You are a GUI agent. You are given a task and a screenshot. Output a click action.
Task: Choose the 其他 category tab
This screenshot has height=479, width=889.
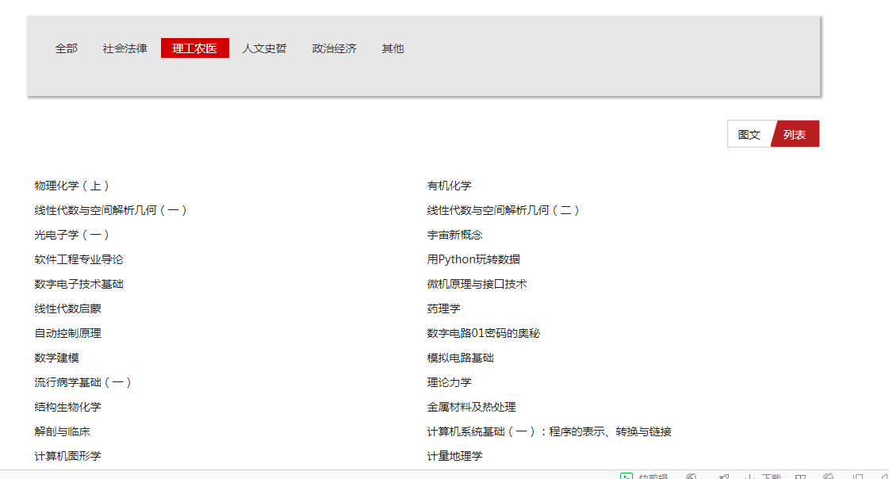click(393, 48)
